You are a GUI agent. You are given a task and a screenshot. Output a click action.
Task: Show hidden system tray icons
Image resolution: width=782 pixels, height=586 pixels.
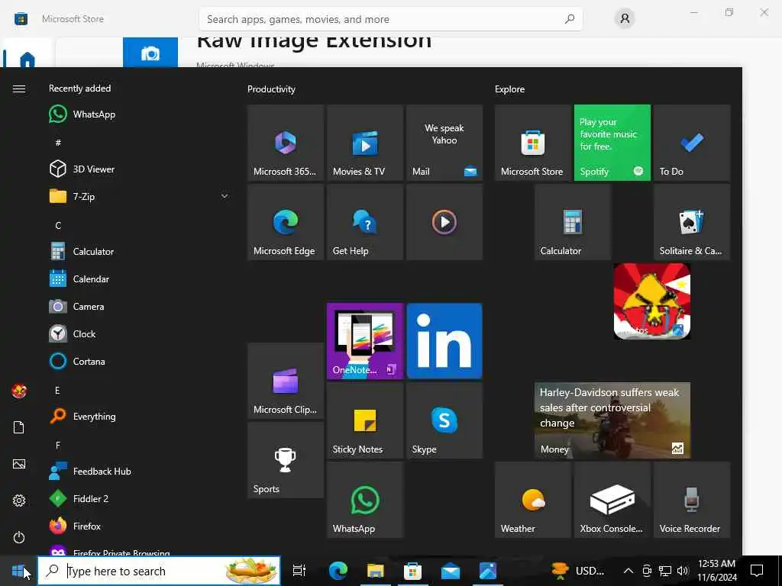point(629,571)
